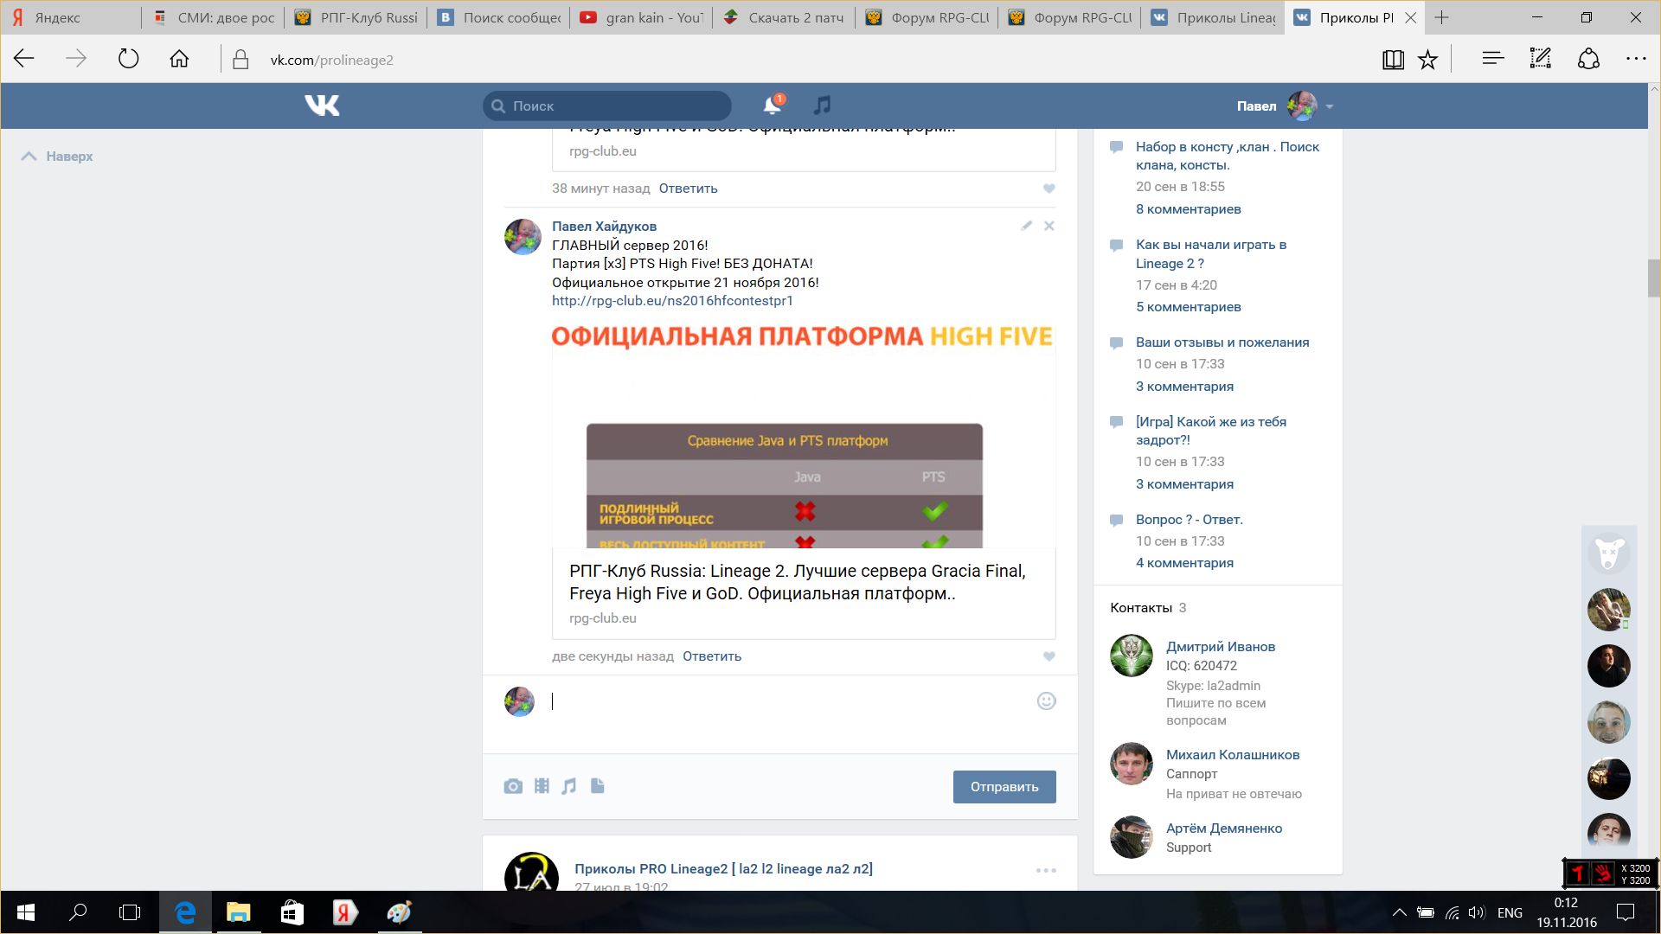Image resolution: width=1661 pixels, height=934 pixels.
Task: Expand the Павел profile dropdown menu
Action: tap(1330, 106)
